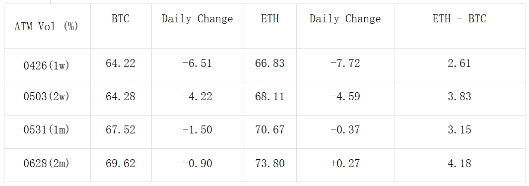This screenshot has width=529, height=186.
Task: Select the spread value 2.61 cell
Action: tap(460, 65)
